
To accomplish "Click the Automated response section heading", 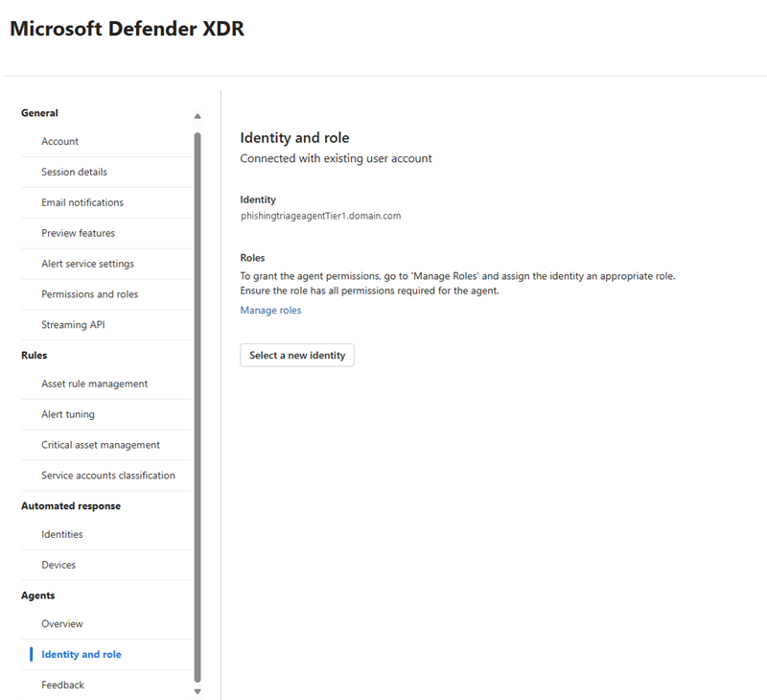I will click(x=71, y=505).
